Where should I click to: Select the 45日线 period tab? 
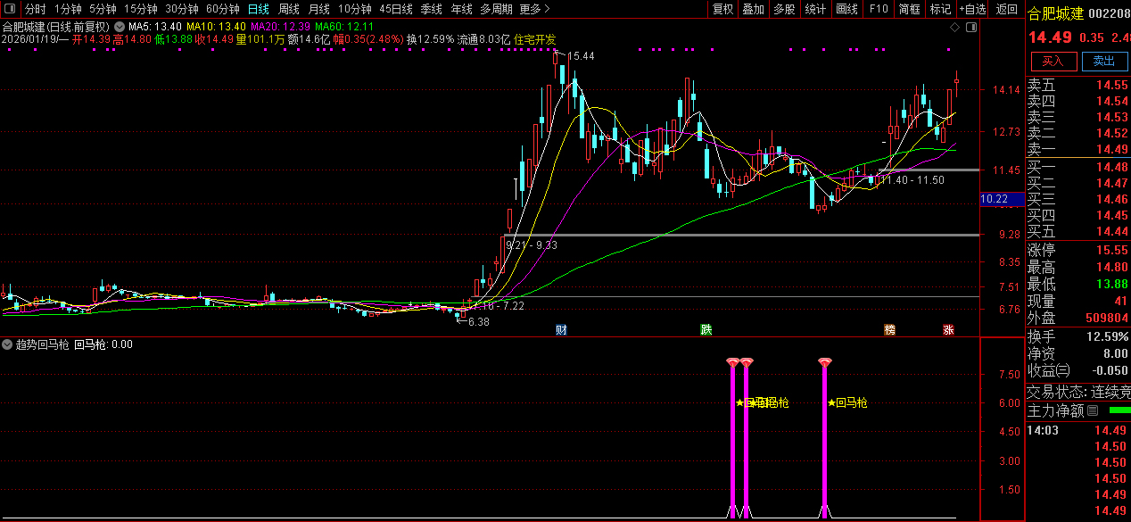[396, 9]
